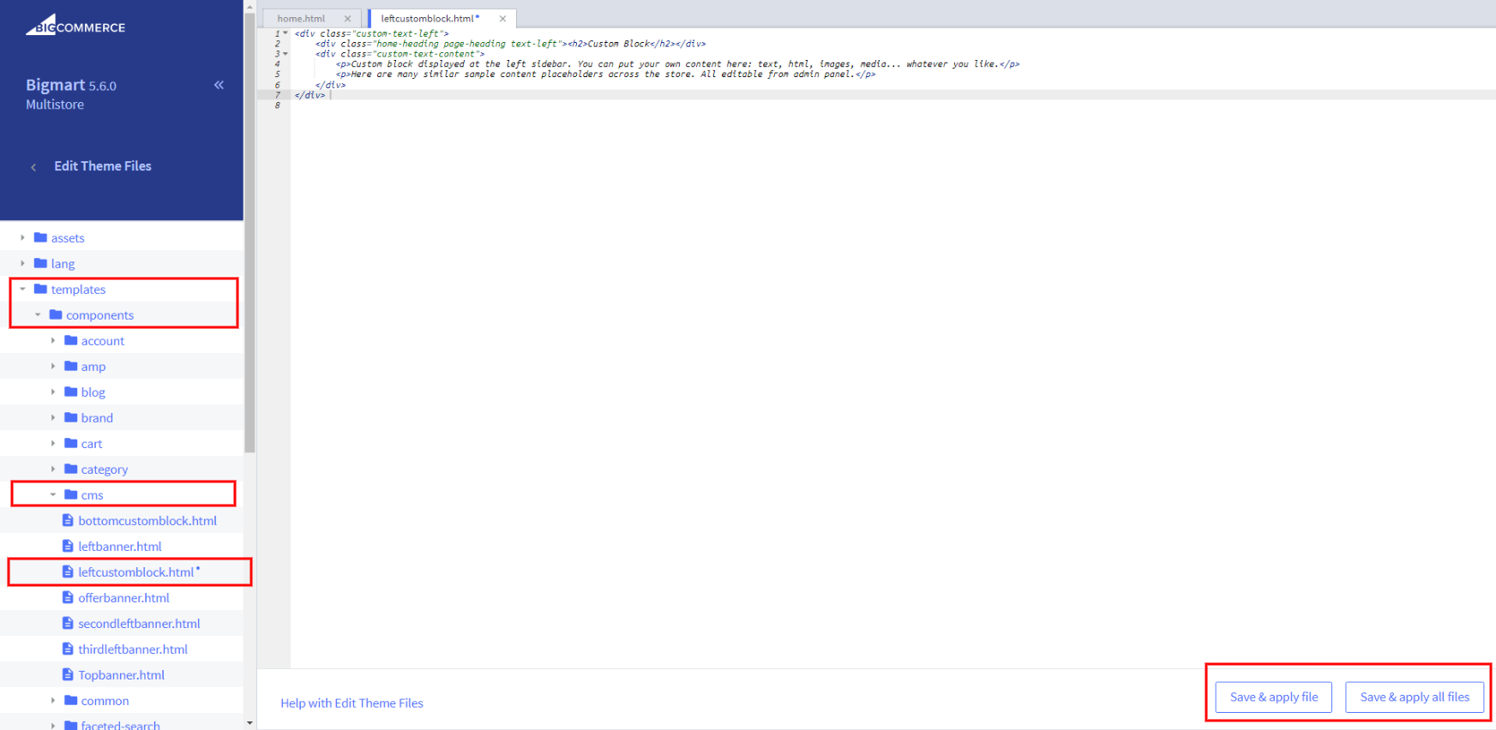
Task: Open Help with Edit Theme Files link
Action: point(351,703)
